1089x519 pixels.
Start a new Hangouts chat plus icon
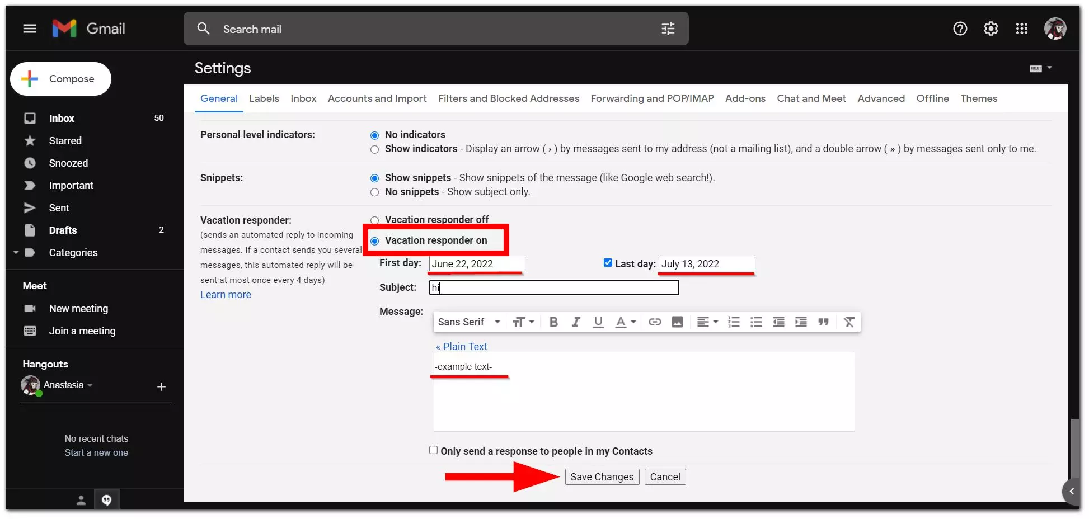pos(161,387)
